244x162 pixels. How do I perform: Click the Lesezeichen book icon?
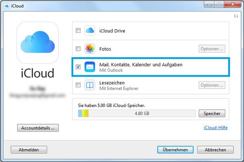90,85
